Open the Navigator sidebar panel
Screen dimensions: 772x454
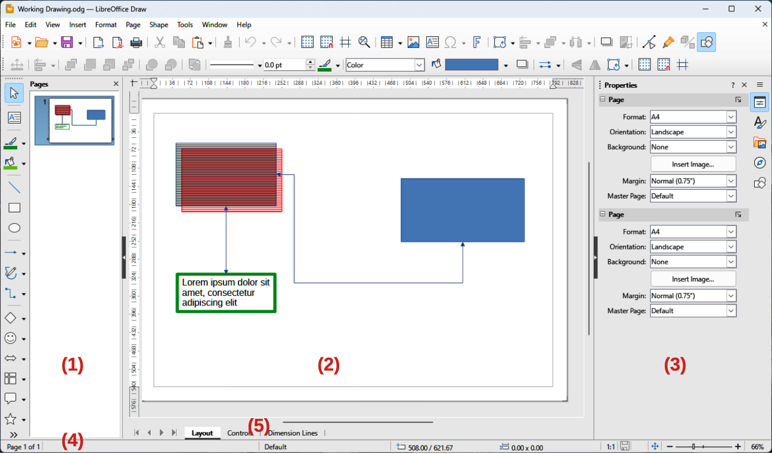click(x=759, y=163)
